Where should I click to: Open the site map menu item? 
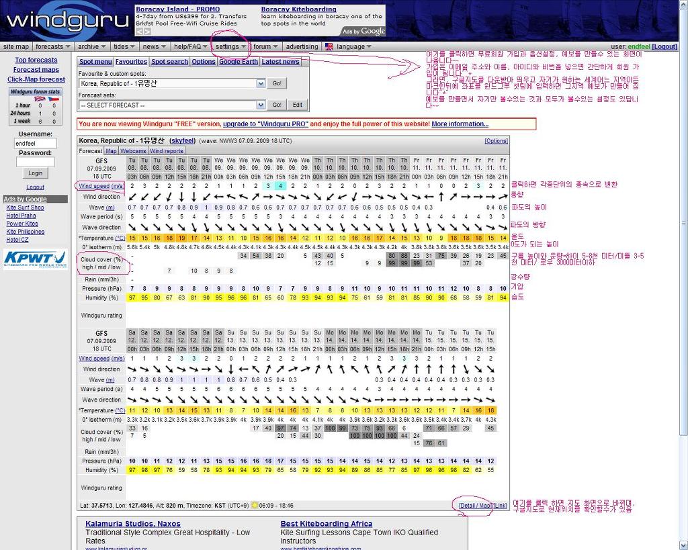click(x=16, y=46)
